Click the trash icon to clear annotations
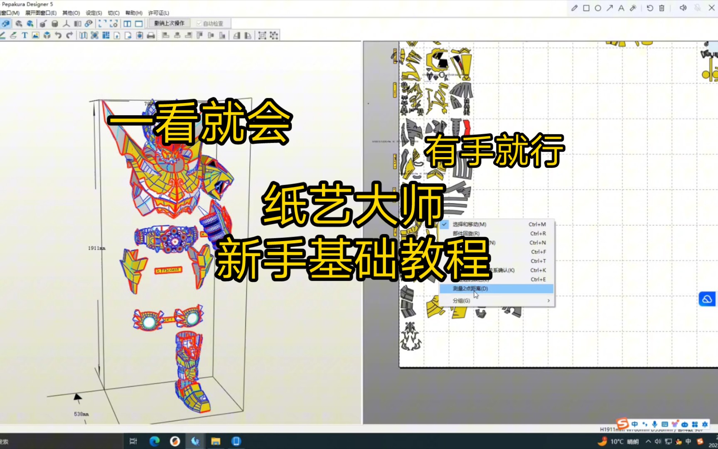The image size is (718, 449). coord(662,8)
